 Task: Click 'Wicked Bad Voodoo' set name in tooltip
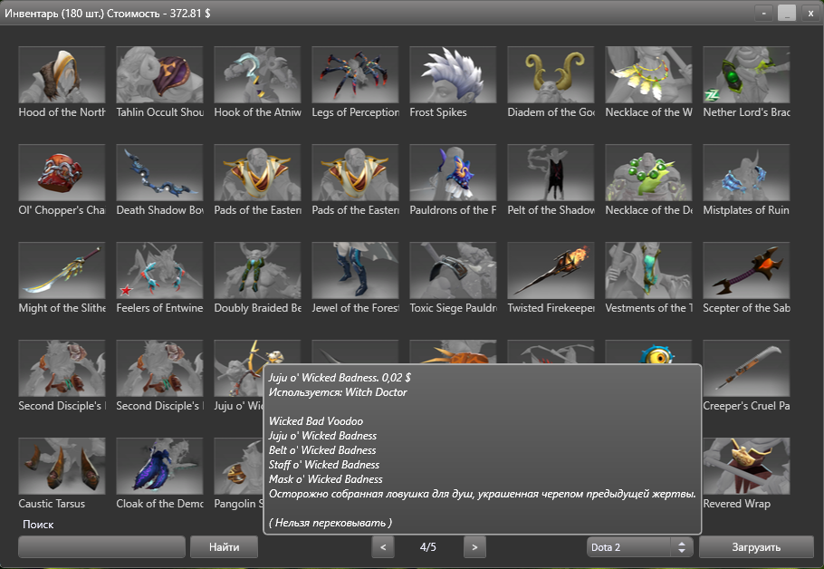coord(316,420)
